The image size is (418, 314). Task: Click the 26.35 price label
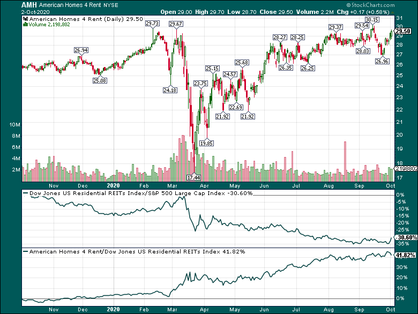(286, 68)
